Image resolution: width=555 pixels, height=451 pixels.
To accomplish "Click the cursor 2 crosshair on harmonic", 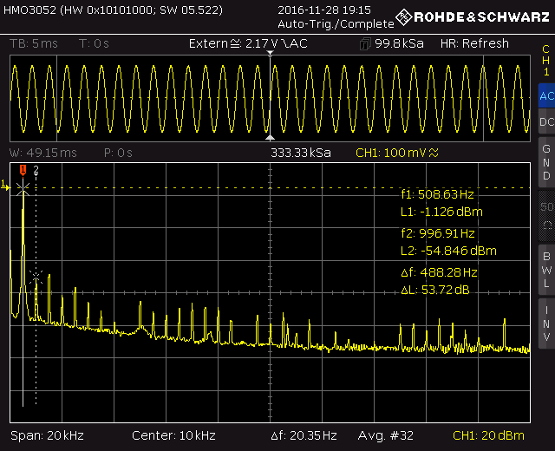I will (36, 276).
